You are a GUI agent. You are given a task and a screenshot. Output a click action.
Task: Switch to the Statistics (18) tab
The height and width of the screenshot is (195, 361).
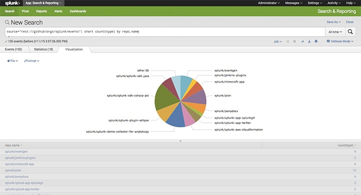(x=43, y=50)
